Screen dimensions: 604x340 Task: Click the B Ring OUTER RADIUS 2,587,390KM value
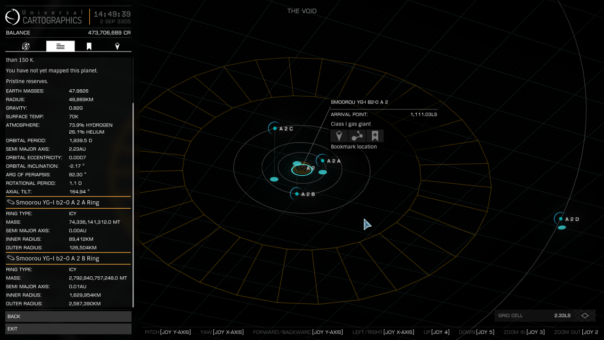(x=85, y=303)
